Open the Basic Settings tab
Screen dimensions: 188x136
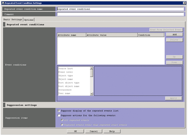point(13,20)
